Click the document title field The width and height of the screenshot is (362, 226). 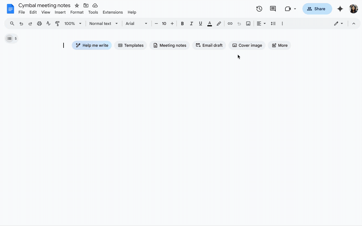(x=45, y=5)
